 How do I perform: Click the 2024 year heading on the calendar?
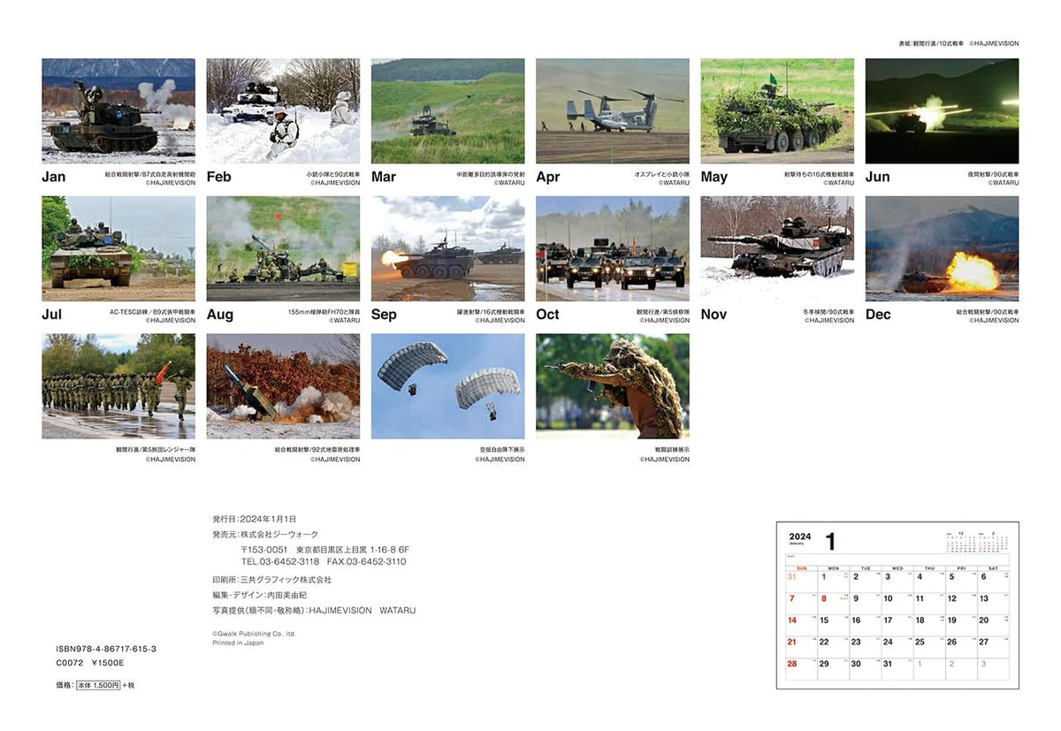[800, 536]
